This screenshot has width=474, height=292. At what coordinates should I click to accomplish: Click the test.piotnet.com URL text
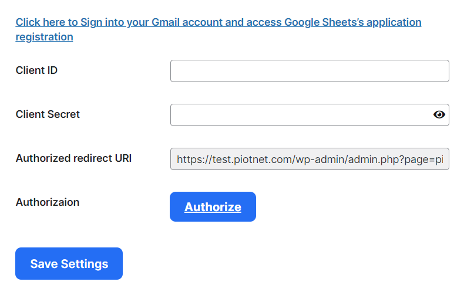point(310,159)
